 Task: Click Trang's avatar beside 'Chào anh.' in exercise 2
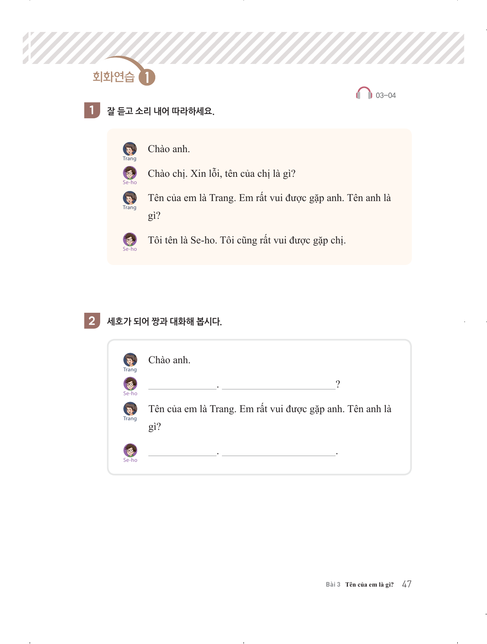[130, 360]
